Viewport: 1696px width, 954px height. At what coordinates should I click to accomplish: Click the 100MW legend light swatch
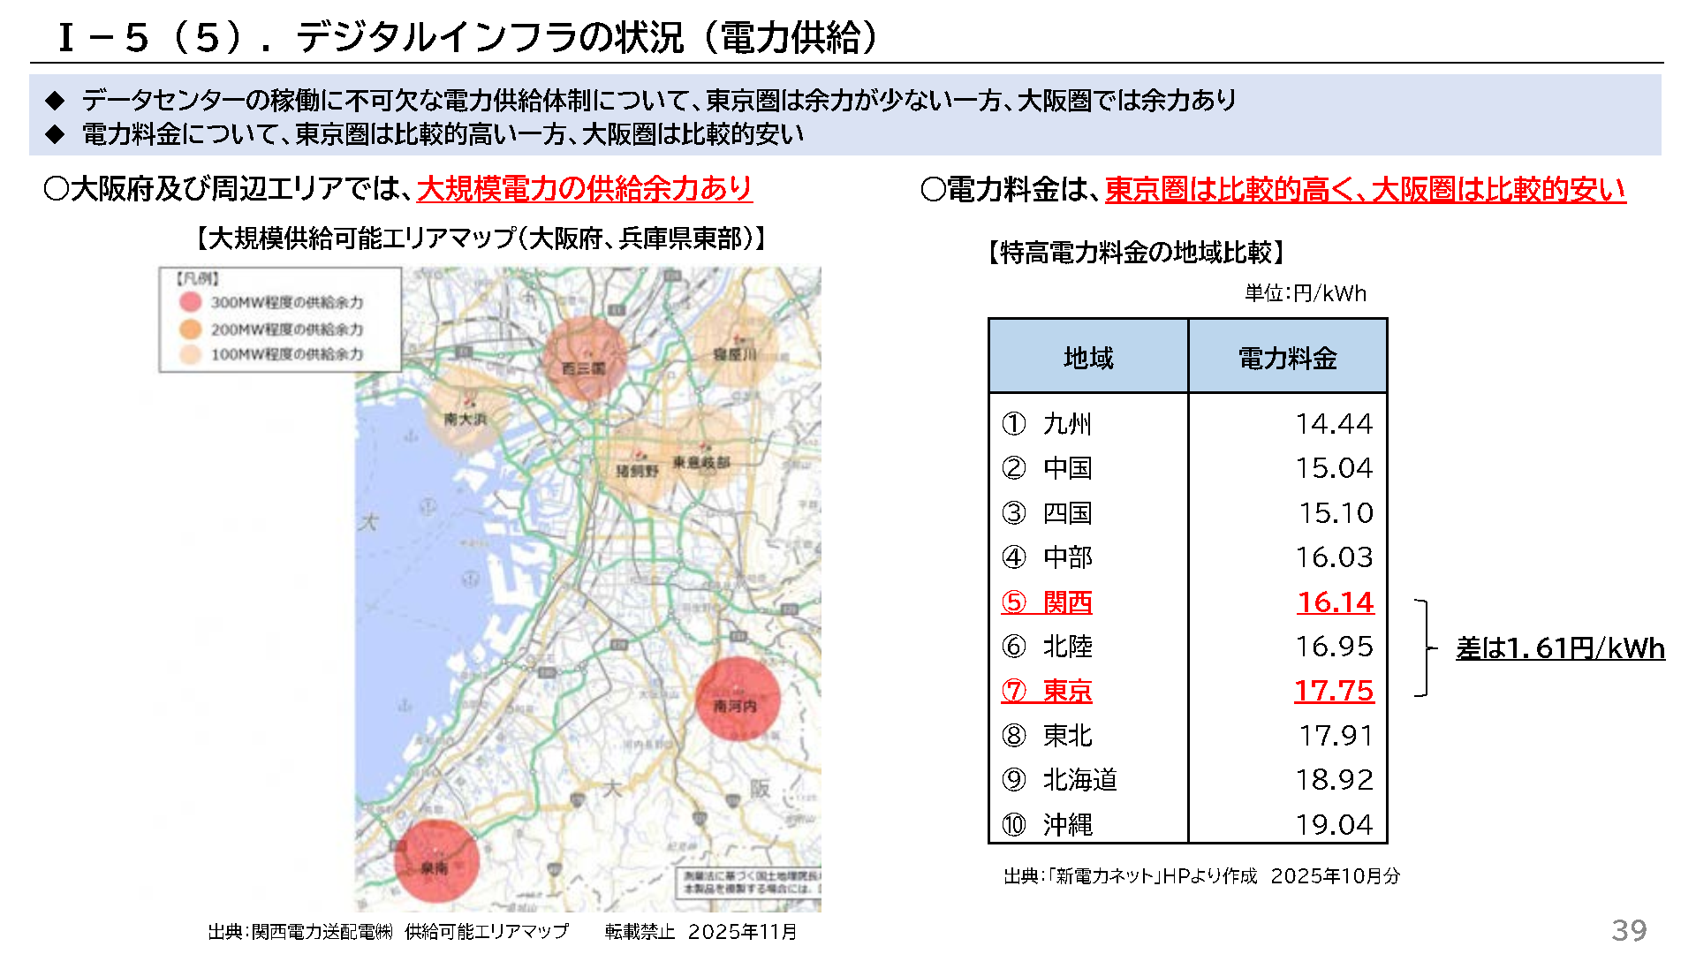click(x=191, y=354)
